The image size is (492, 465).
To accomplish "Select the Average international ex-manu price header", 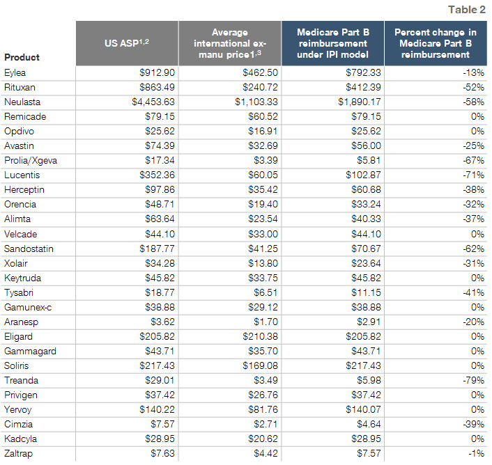I will [230, 43].
